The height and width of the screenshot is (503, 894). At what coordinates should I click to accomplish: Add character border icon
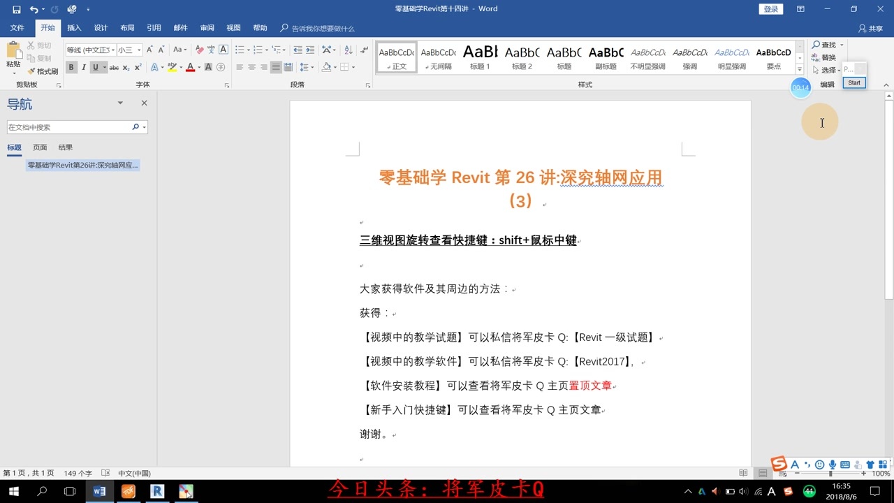[223, 50]
